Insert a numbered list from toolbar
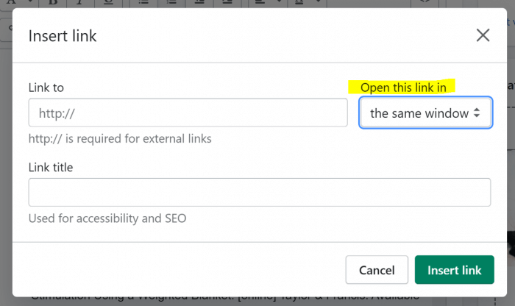Image resolution: width=515 pixels, height=306 pixels. pos(171,3)
